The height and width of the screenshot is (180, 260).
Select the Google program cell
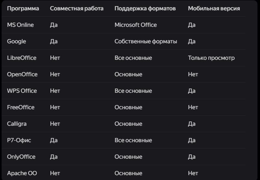tap(16, 41)
